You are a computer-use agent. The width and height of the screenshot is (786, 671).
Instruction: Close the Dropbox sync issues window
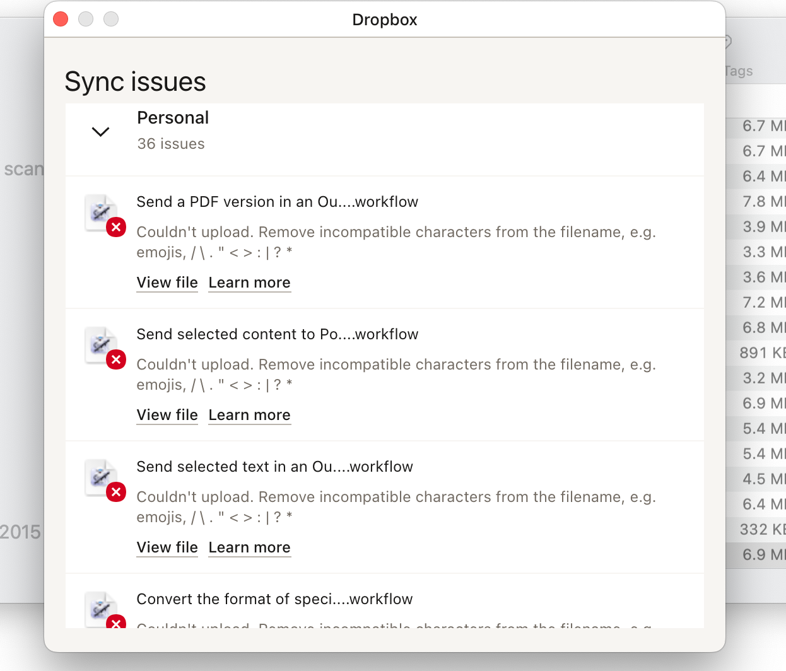(x=60, y=19)
